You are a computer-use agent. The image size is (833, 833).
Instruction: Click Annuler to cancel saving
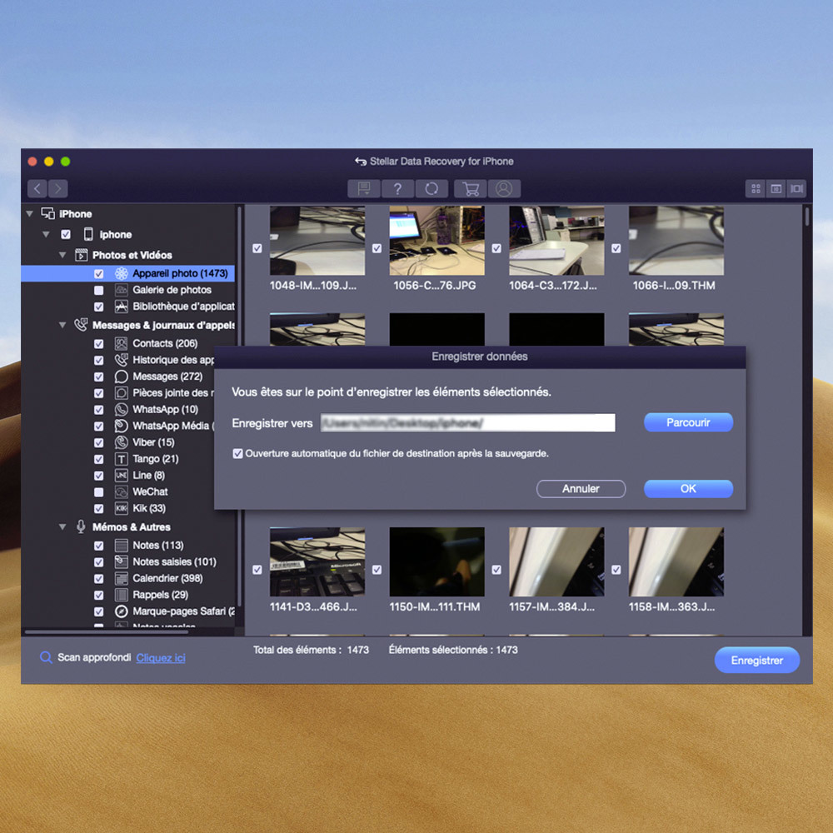[x=581, y=489]
